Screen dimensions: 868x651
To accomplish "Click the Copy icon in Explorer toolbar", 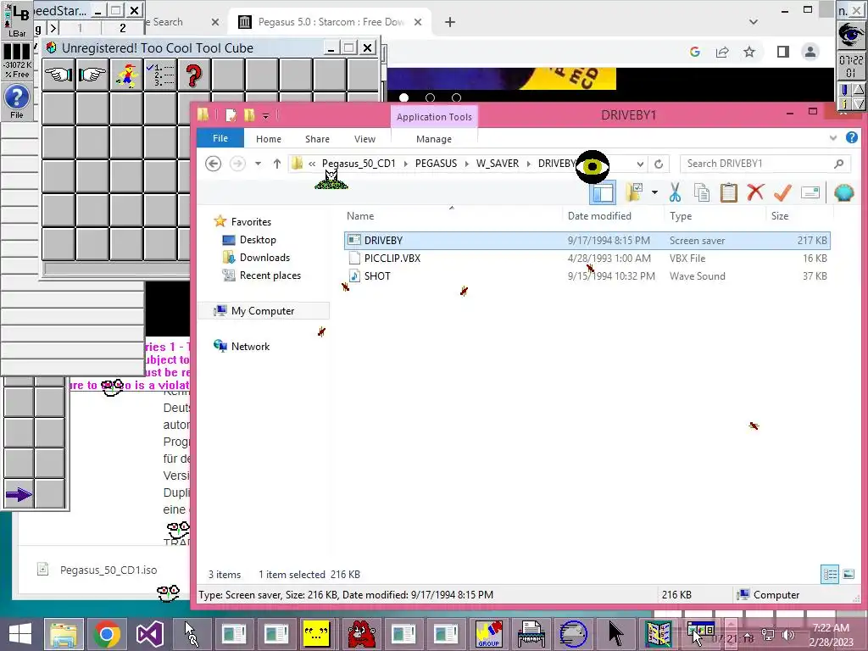I will tap(702, 192).
